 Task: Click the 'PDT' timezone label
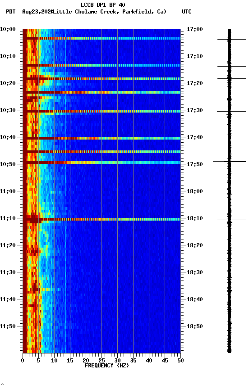click(11, 12)
